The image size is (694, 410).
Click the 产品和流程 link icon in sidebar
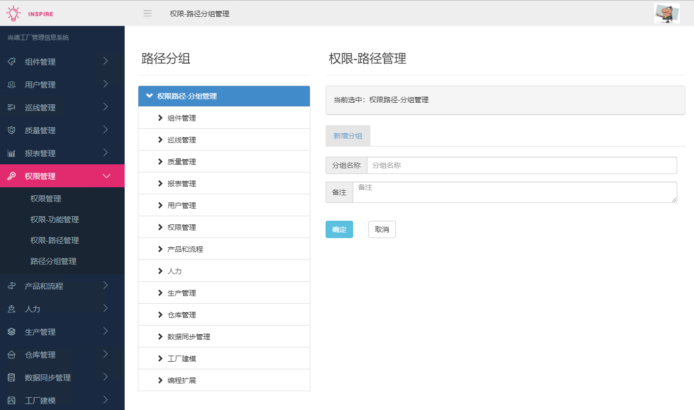tap(11, 286)
